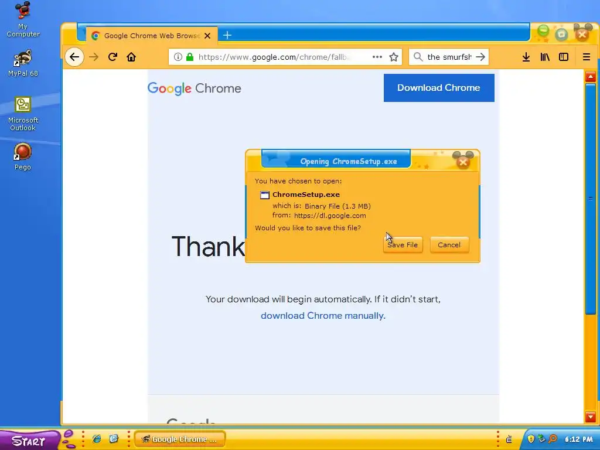
Task: Click the keyboard tray icon
Action: (509, 439)
